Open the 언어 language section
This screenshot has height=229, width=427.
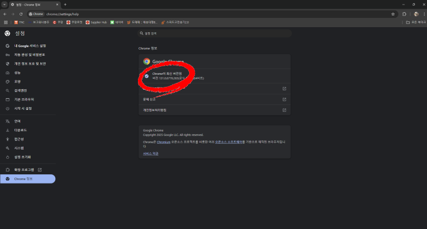[x=28, y=121]
